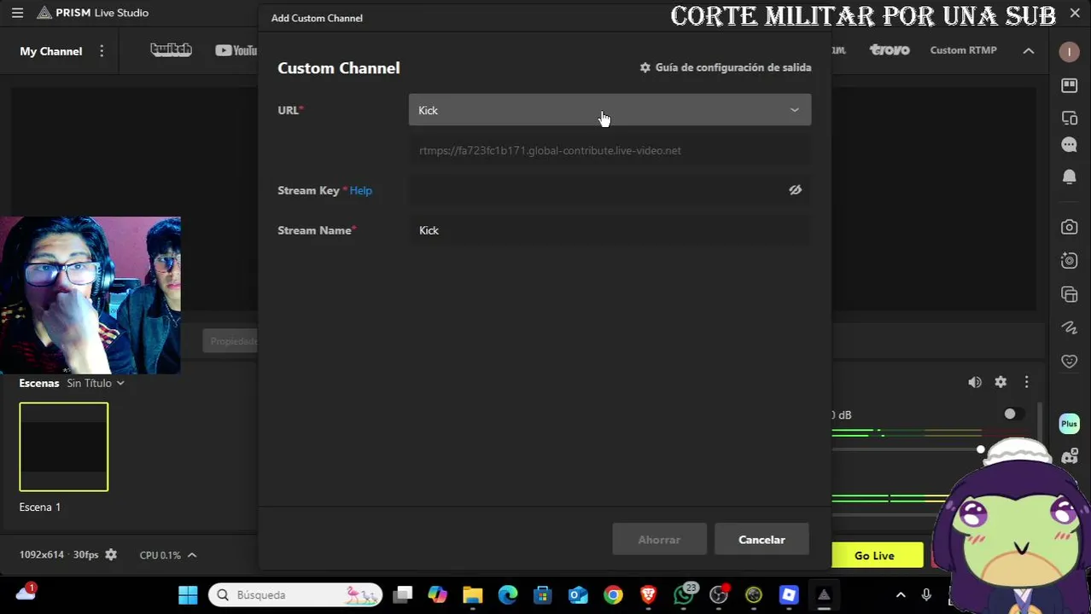Viewport: 1091px width, 614px height.
Task: Open the user profile avatar
Action: [1070, 52]
